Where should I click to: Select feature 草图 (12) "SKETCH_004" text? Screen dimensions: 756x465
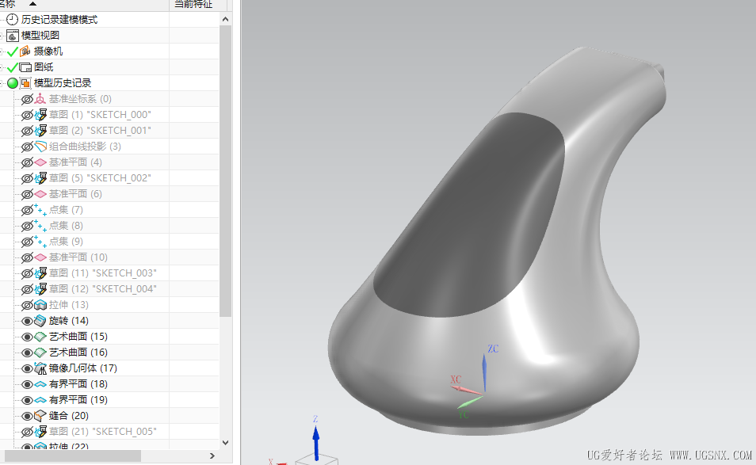coord(103,288)
